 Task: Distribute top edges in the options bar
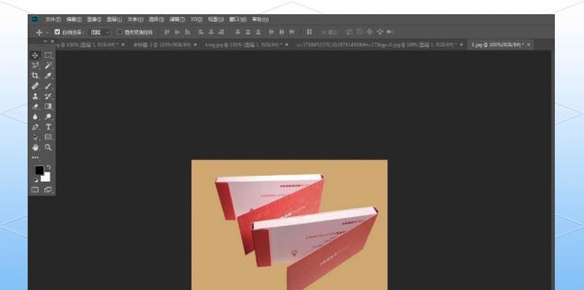pyautogui.click(x=238, y=32)
